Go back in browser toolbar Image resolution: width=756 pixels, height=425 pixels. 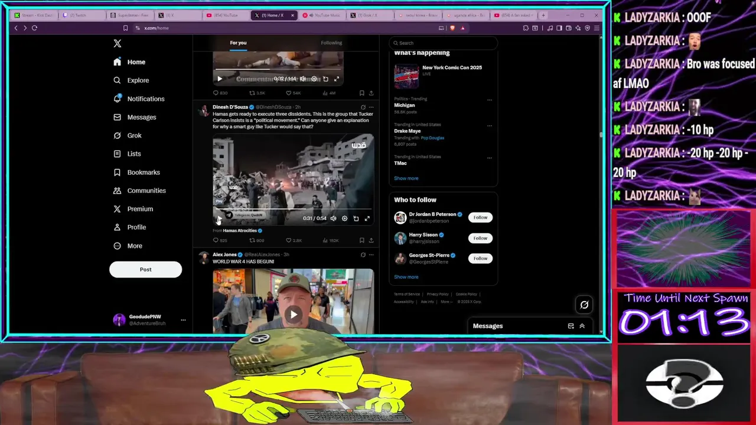(x=16, y=28)
